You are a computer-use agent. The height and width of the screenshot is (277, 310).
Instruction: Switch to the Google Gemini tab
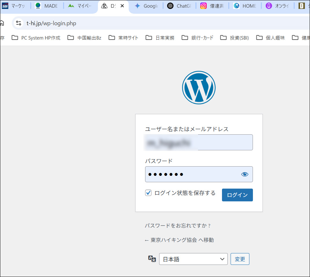click(146, 6)
